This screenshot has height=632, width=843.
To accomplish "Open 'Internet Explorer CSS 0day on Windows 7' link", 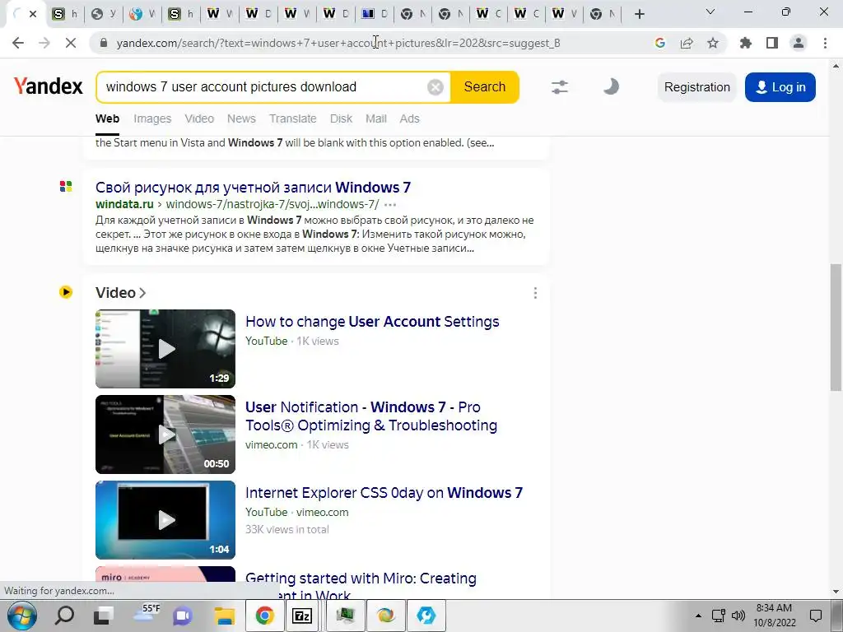I will [384, 493].
